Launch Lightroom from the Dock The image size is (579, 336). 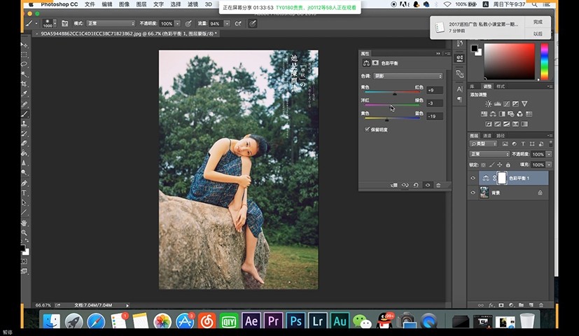[318, 321]
